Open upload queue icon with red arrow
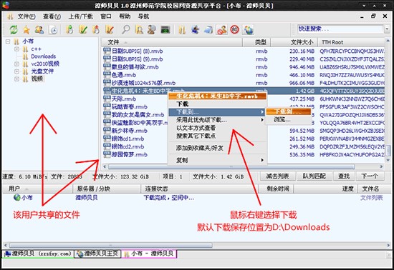 [96, 29]
